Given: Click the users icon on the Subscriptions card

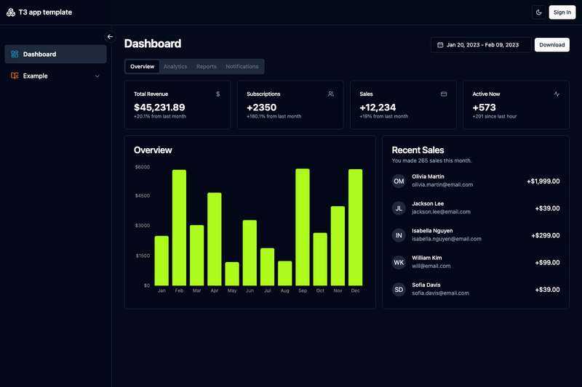Looking at the screenshot, I should (331, 94).
